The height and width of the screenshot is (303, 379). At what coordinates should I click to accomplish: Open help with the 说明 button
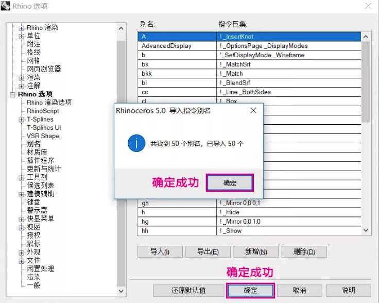point(349,290)
